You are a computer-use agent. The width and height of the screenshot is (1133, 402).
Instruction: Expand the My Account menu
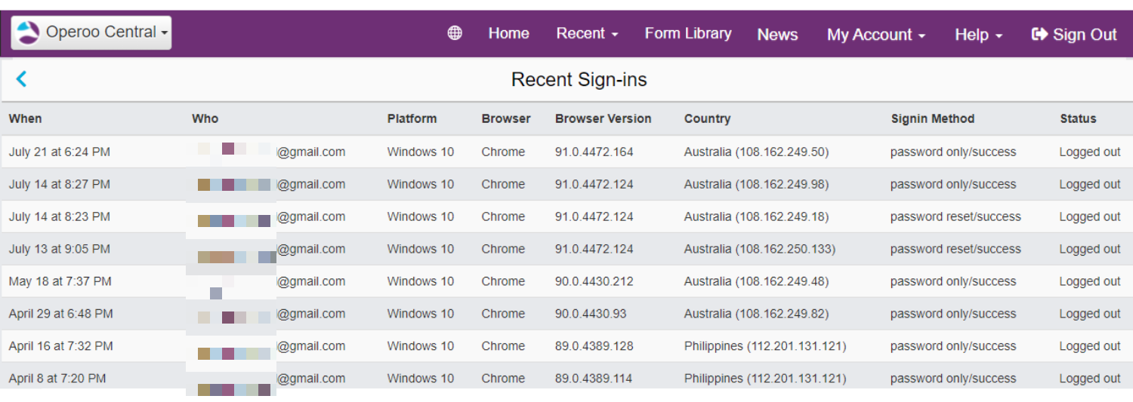click(x=875, y=35)
